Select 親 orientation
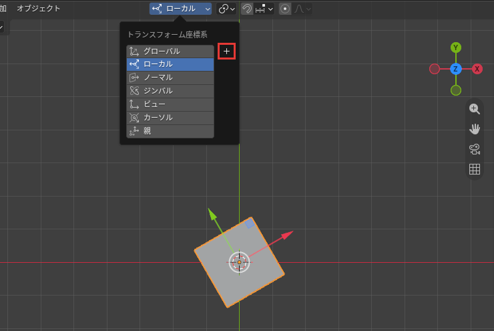Image resolution: width=494 pixels, height=331 pixels. (170, 131)
